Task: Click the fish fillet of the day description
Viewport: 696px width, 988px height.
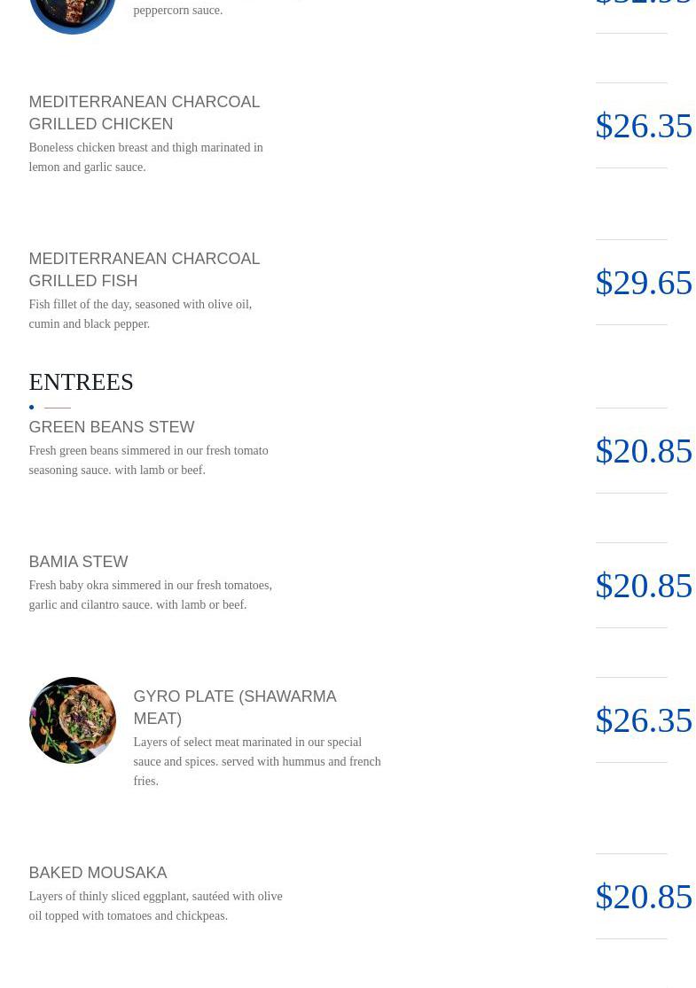Action: tap(140, 314)
